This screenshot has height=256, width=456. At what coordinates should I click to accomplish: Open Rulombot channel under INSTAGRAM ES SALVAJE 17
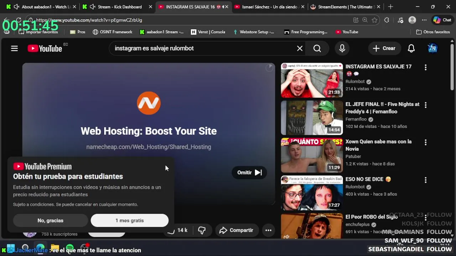point(355,81)
